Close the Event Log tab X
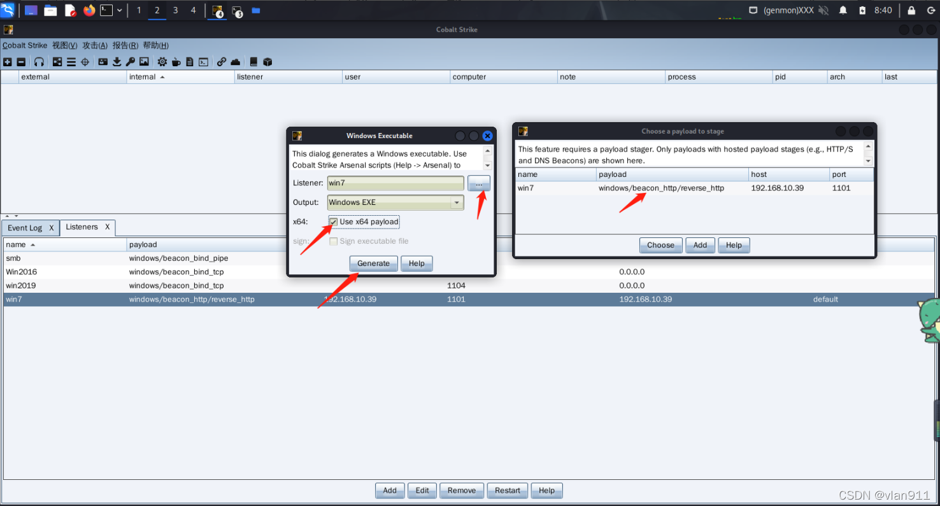This screenshot has width=940, height=506. [x=52, y=228]
